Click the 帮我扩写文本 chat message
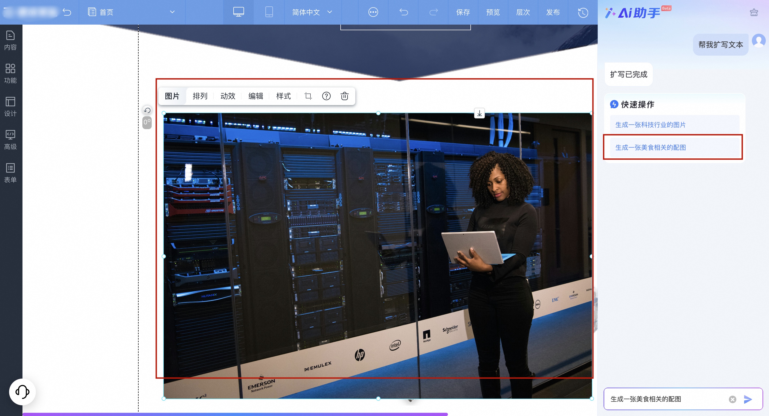 point(720,45)
